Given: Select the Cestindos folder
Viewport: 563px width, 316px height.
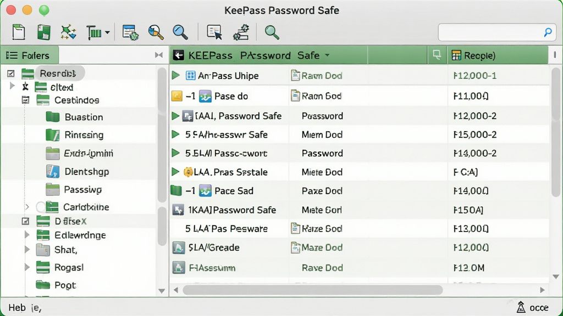Looking at the screenshot, I should (76, 100).
